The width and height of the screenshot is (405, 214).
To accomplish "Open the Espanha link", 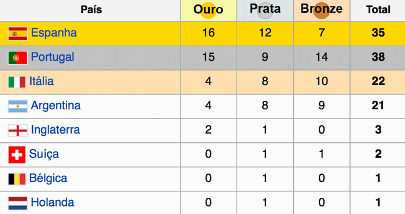I will tap(54, 33).
